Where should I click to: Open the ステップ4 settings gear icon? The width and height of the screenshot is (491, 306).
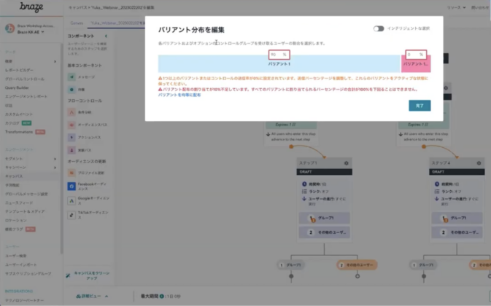point(478,163)
